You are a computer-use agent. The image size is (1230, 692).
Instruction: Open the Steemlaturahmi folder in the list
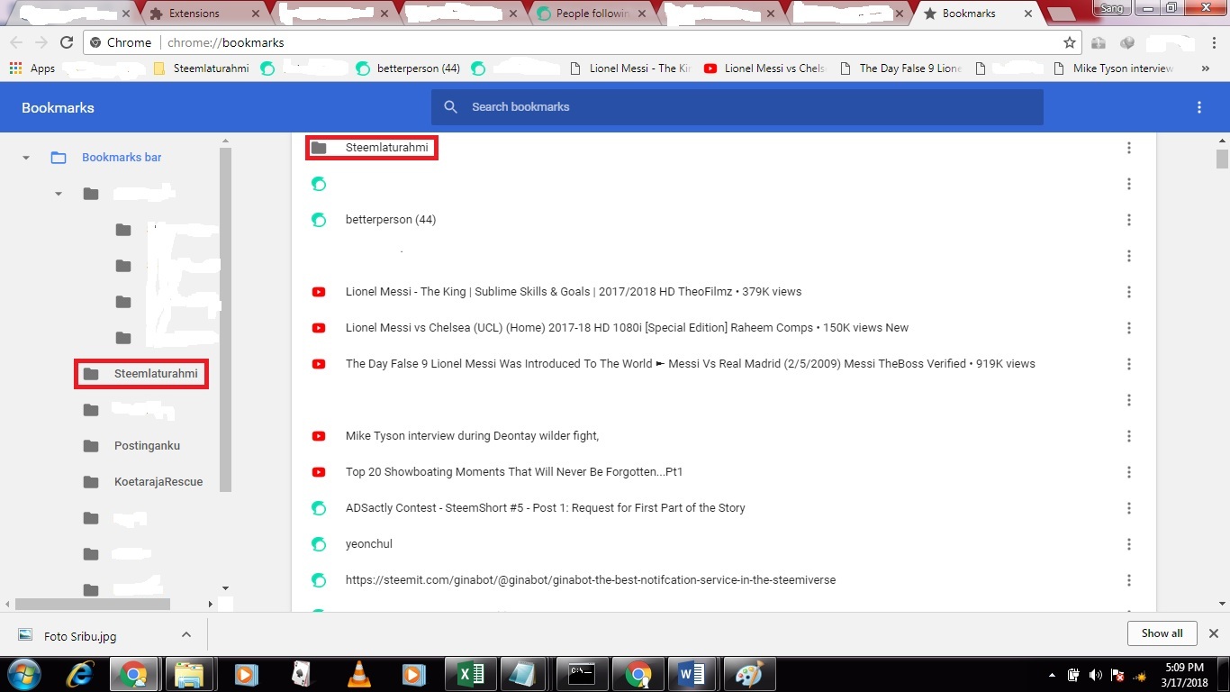pos(387,148)
